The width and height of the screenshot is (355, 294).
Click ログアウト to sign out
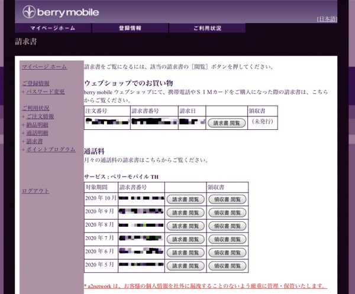point(35,191)
